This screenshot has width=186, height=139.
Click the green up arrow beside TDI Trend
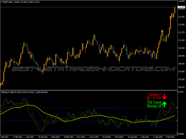click(164, 104)
